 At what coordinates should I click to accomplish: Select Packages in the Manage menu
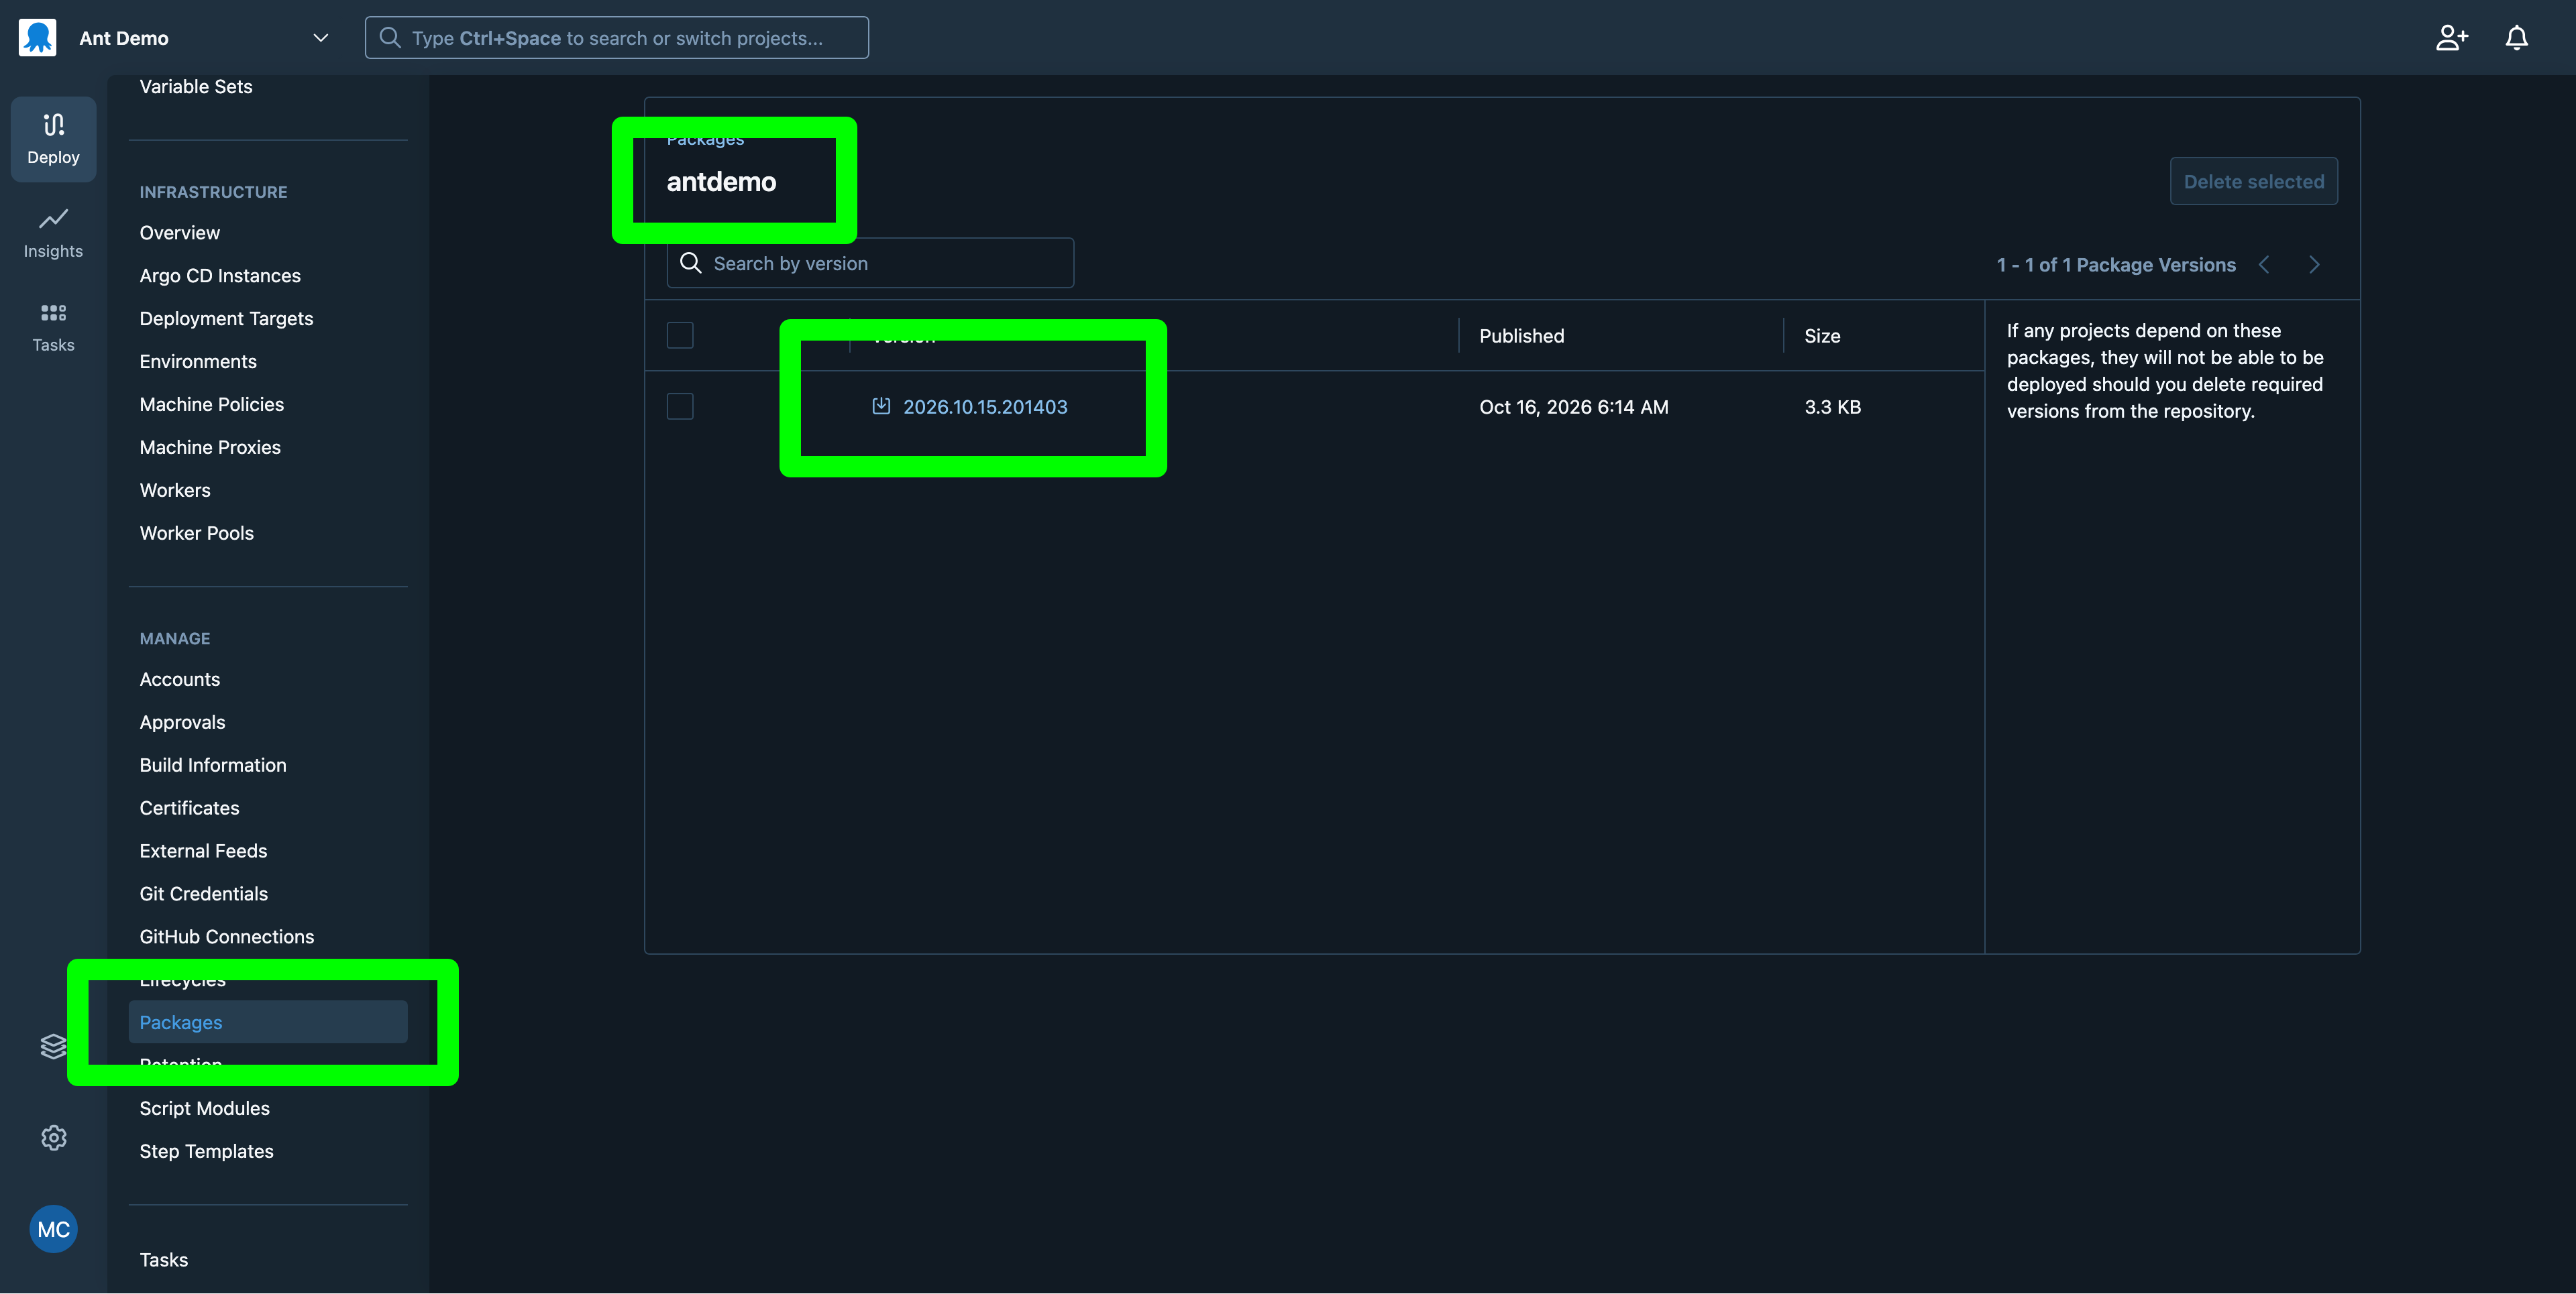pyautogui.click(x=268, y=1022)
